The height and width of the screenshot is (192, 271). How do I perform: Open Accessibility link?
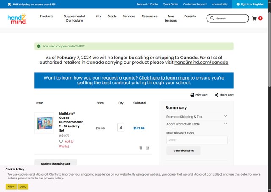(220, 5)
